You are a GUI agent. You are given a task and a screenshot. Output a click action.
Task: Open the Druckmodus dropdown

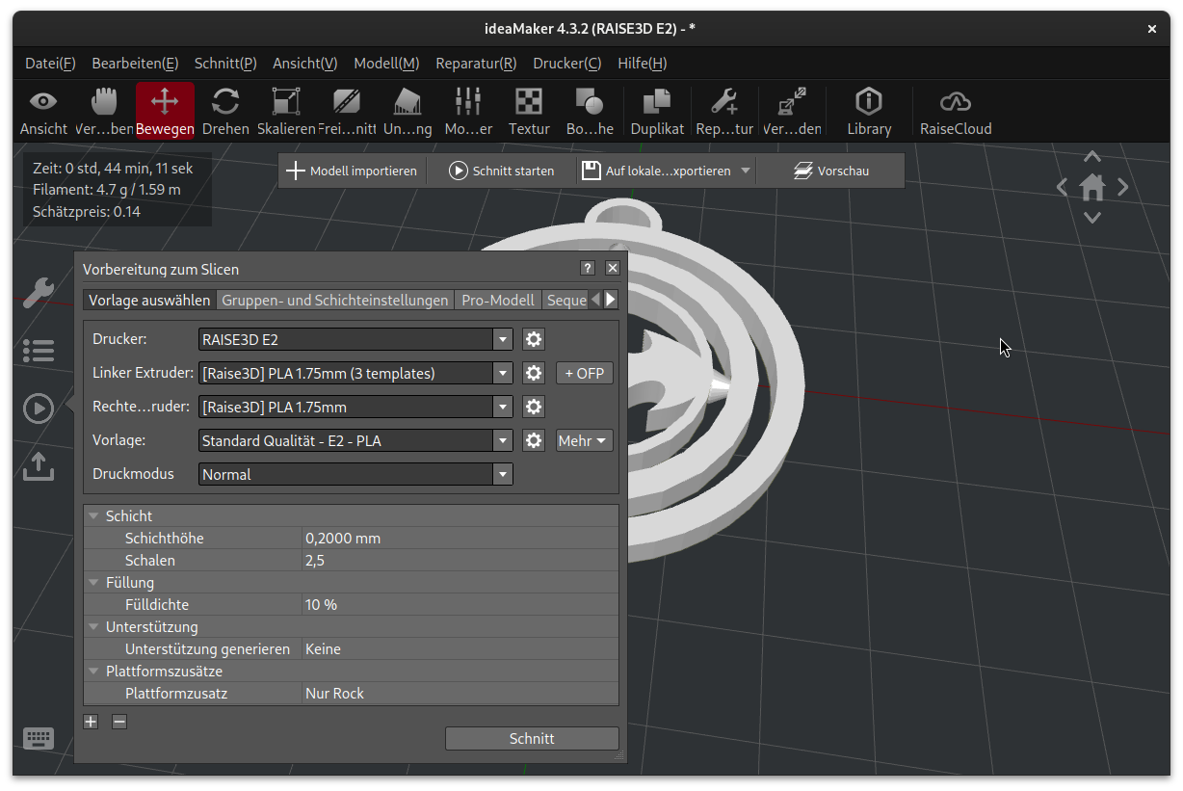click(502, 474)
